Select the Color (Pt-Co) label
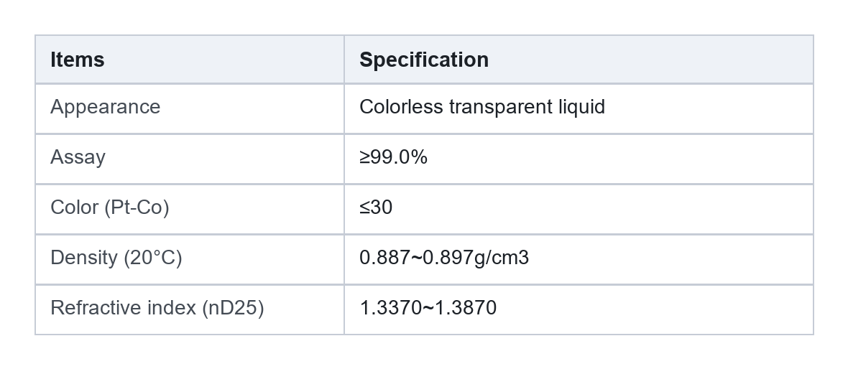This screenshot has width=848, height=369. tap(110, 207)
